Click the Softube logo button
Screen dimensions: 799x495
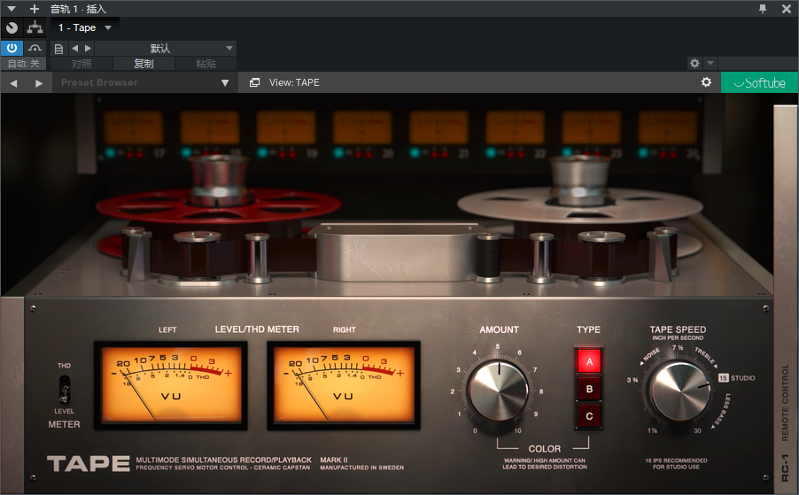click(x=759, y=82)
